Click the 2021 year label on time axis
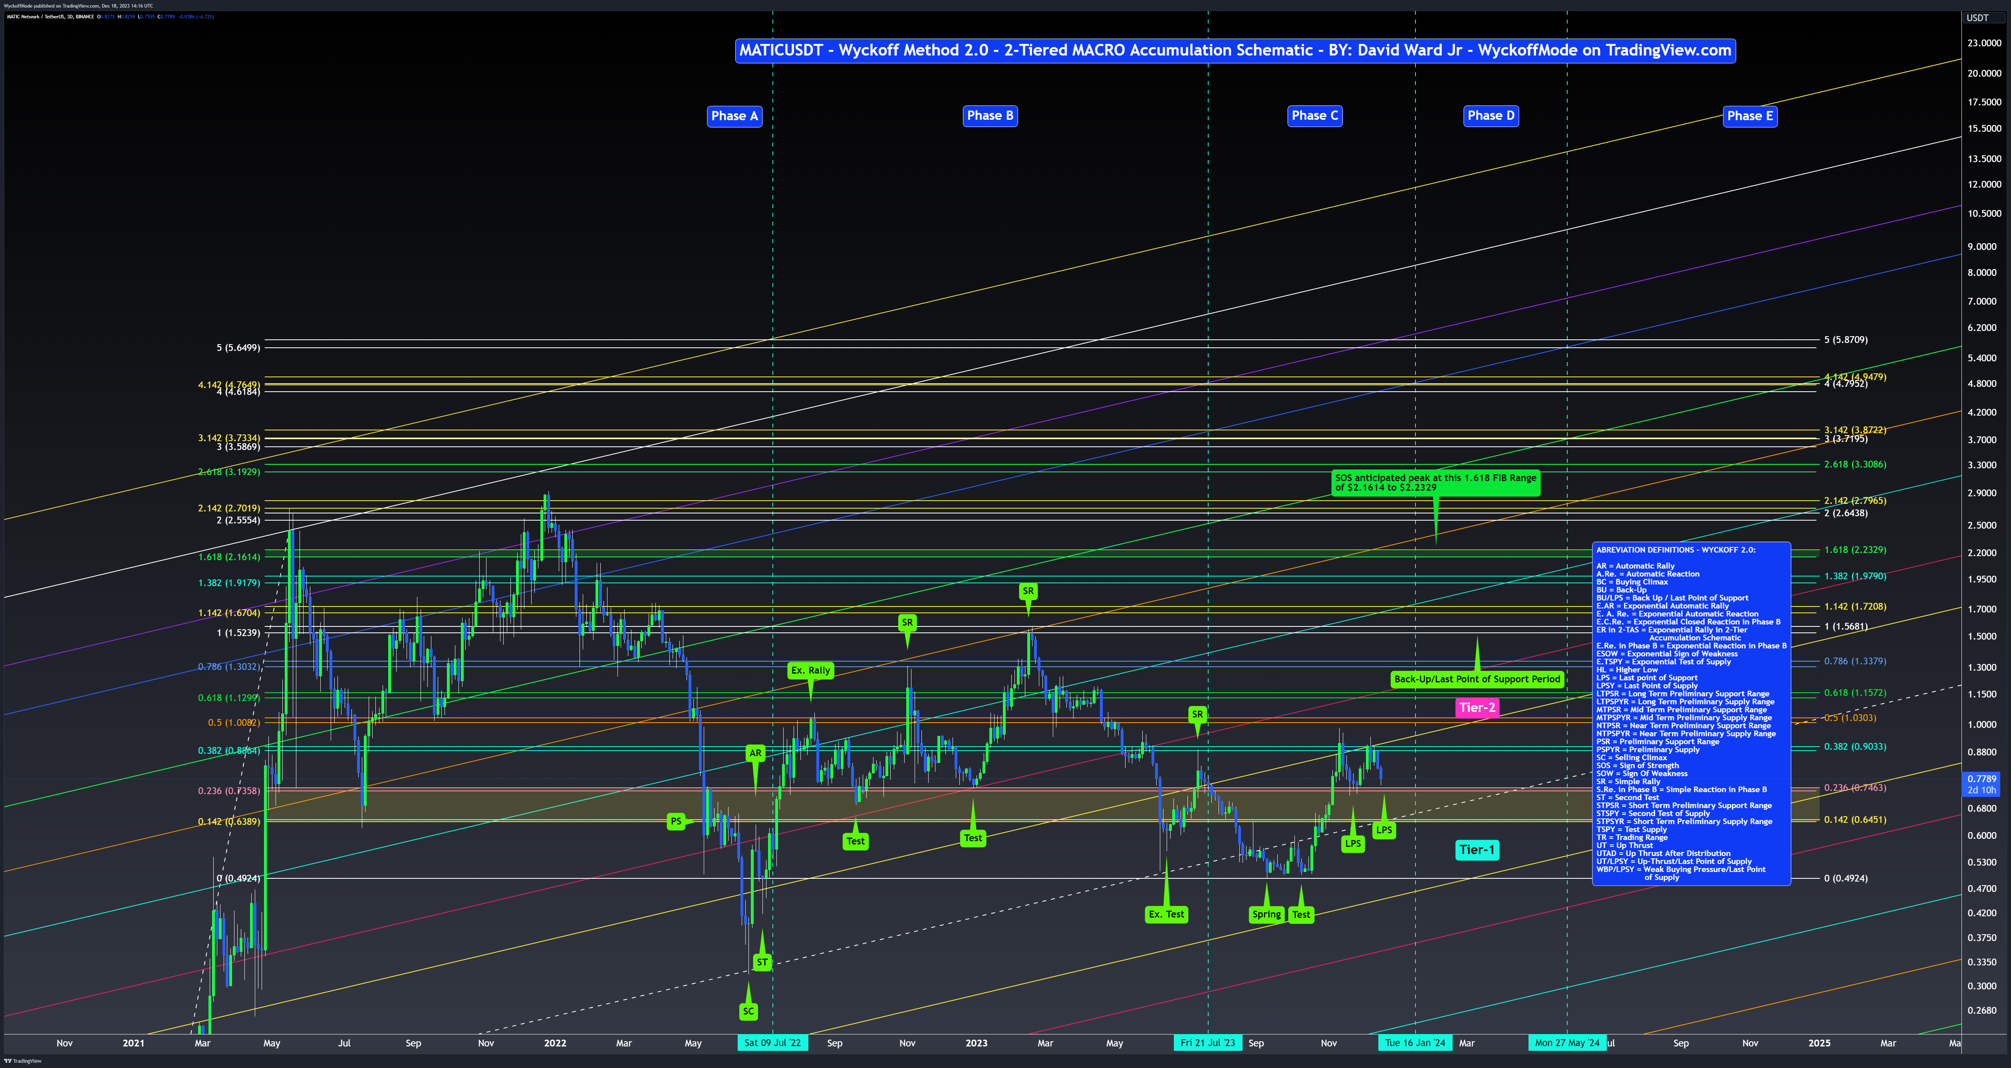 (133, 1043)
